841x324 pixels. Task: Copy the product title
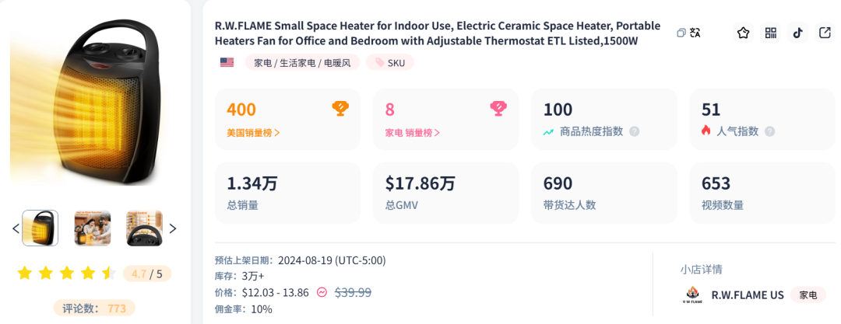pos(681,33)
